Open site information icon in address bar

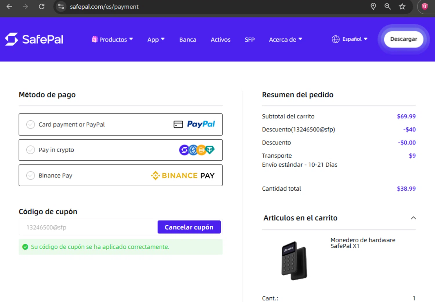pos(61,6)
